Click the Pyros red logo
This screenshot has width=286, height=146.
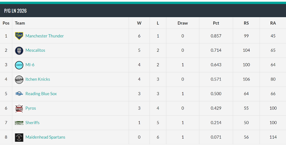click(x=19, y=108)
